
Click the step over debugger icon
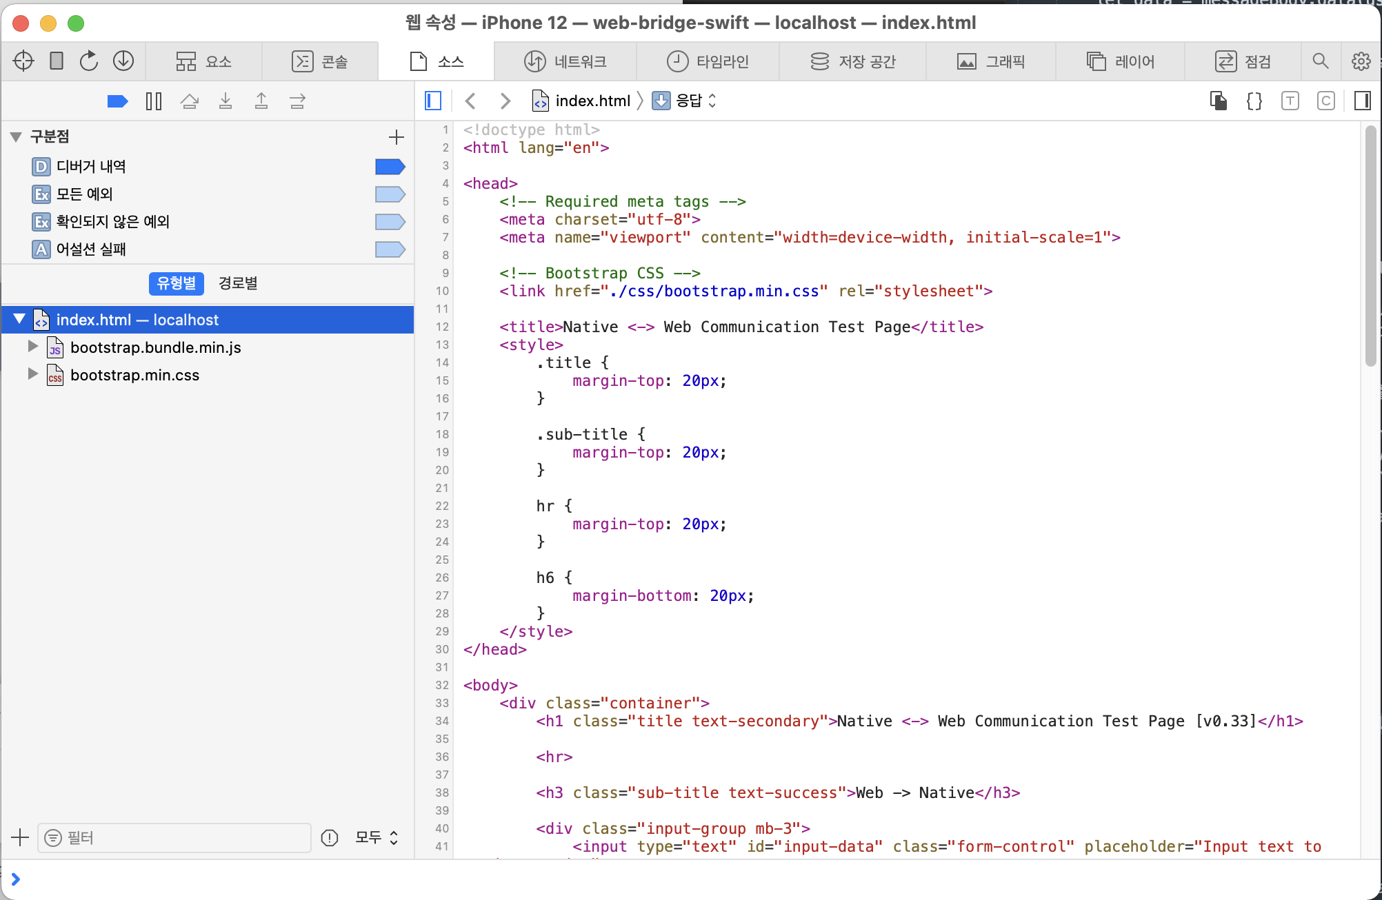tap(190, 102)
